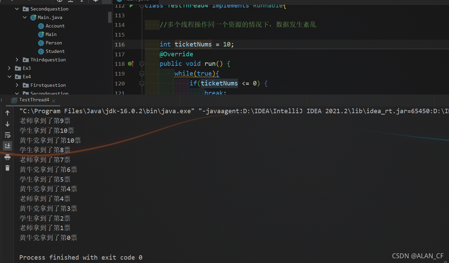Click the @Override annotation in editor
The image size is (449, 263).
coord(176,54)
